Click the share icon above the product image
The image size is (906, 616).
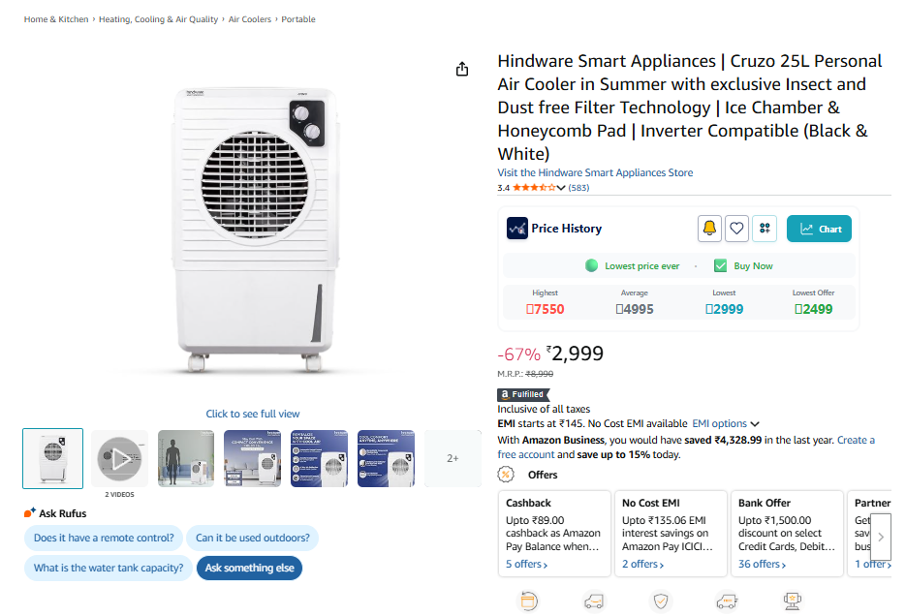[x=462, y=69]
